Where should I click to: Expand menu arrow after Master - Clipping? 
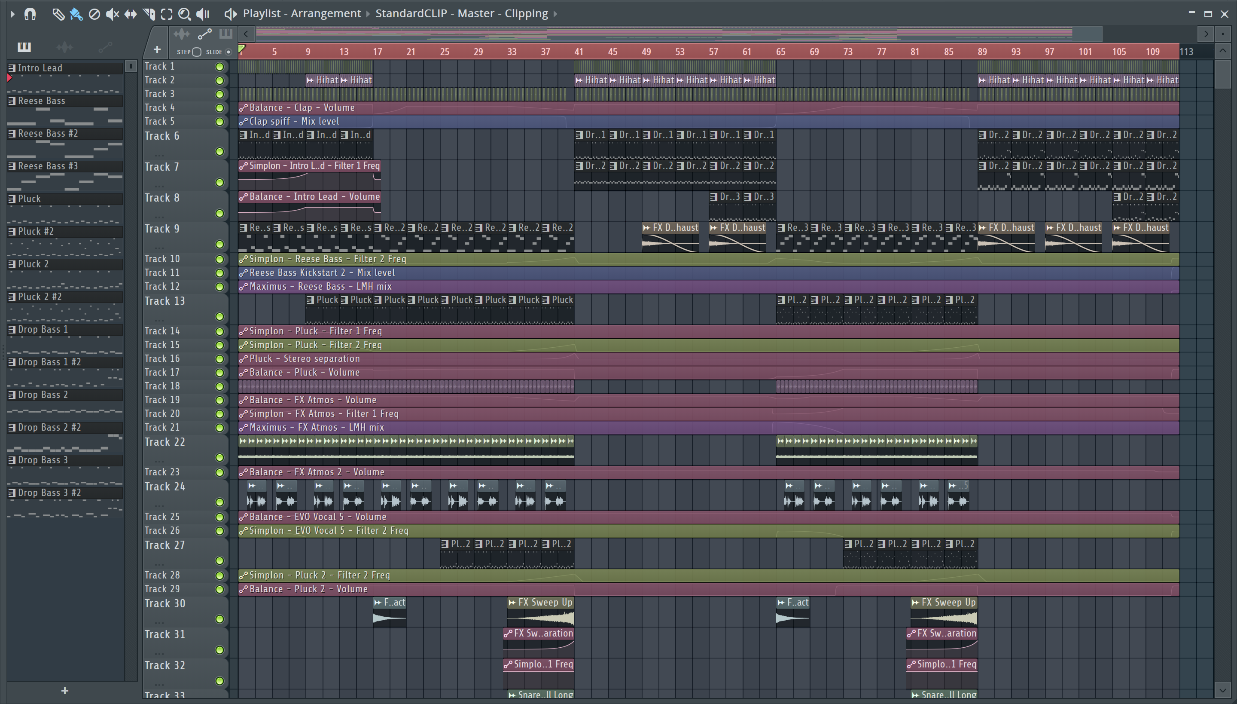(x=555, y=14)
